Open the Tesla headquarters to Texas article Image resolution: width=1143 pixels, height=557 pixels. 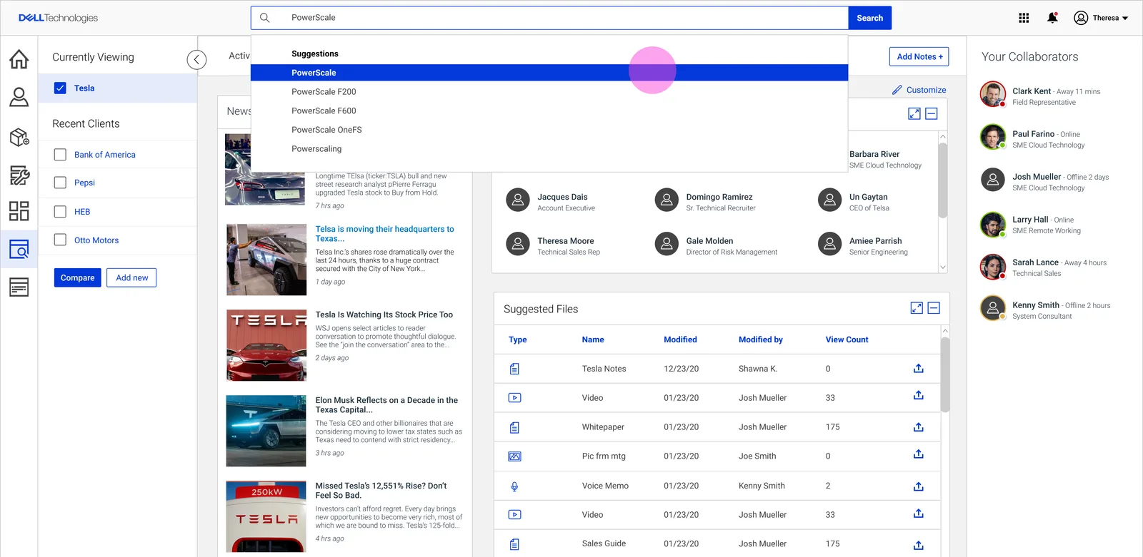click(x=385, y=234)
